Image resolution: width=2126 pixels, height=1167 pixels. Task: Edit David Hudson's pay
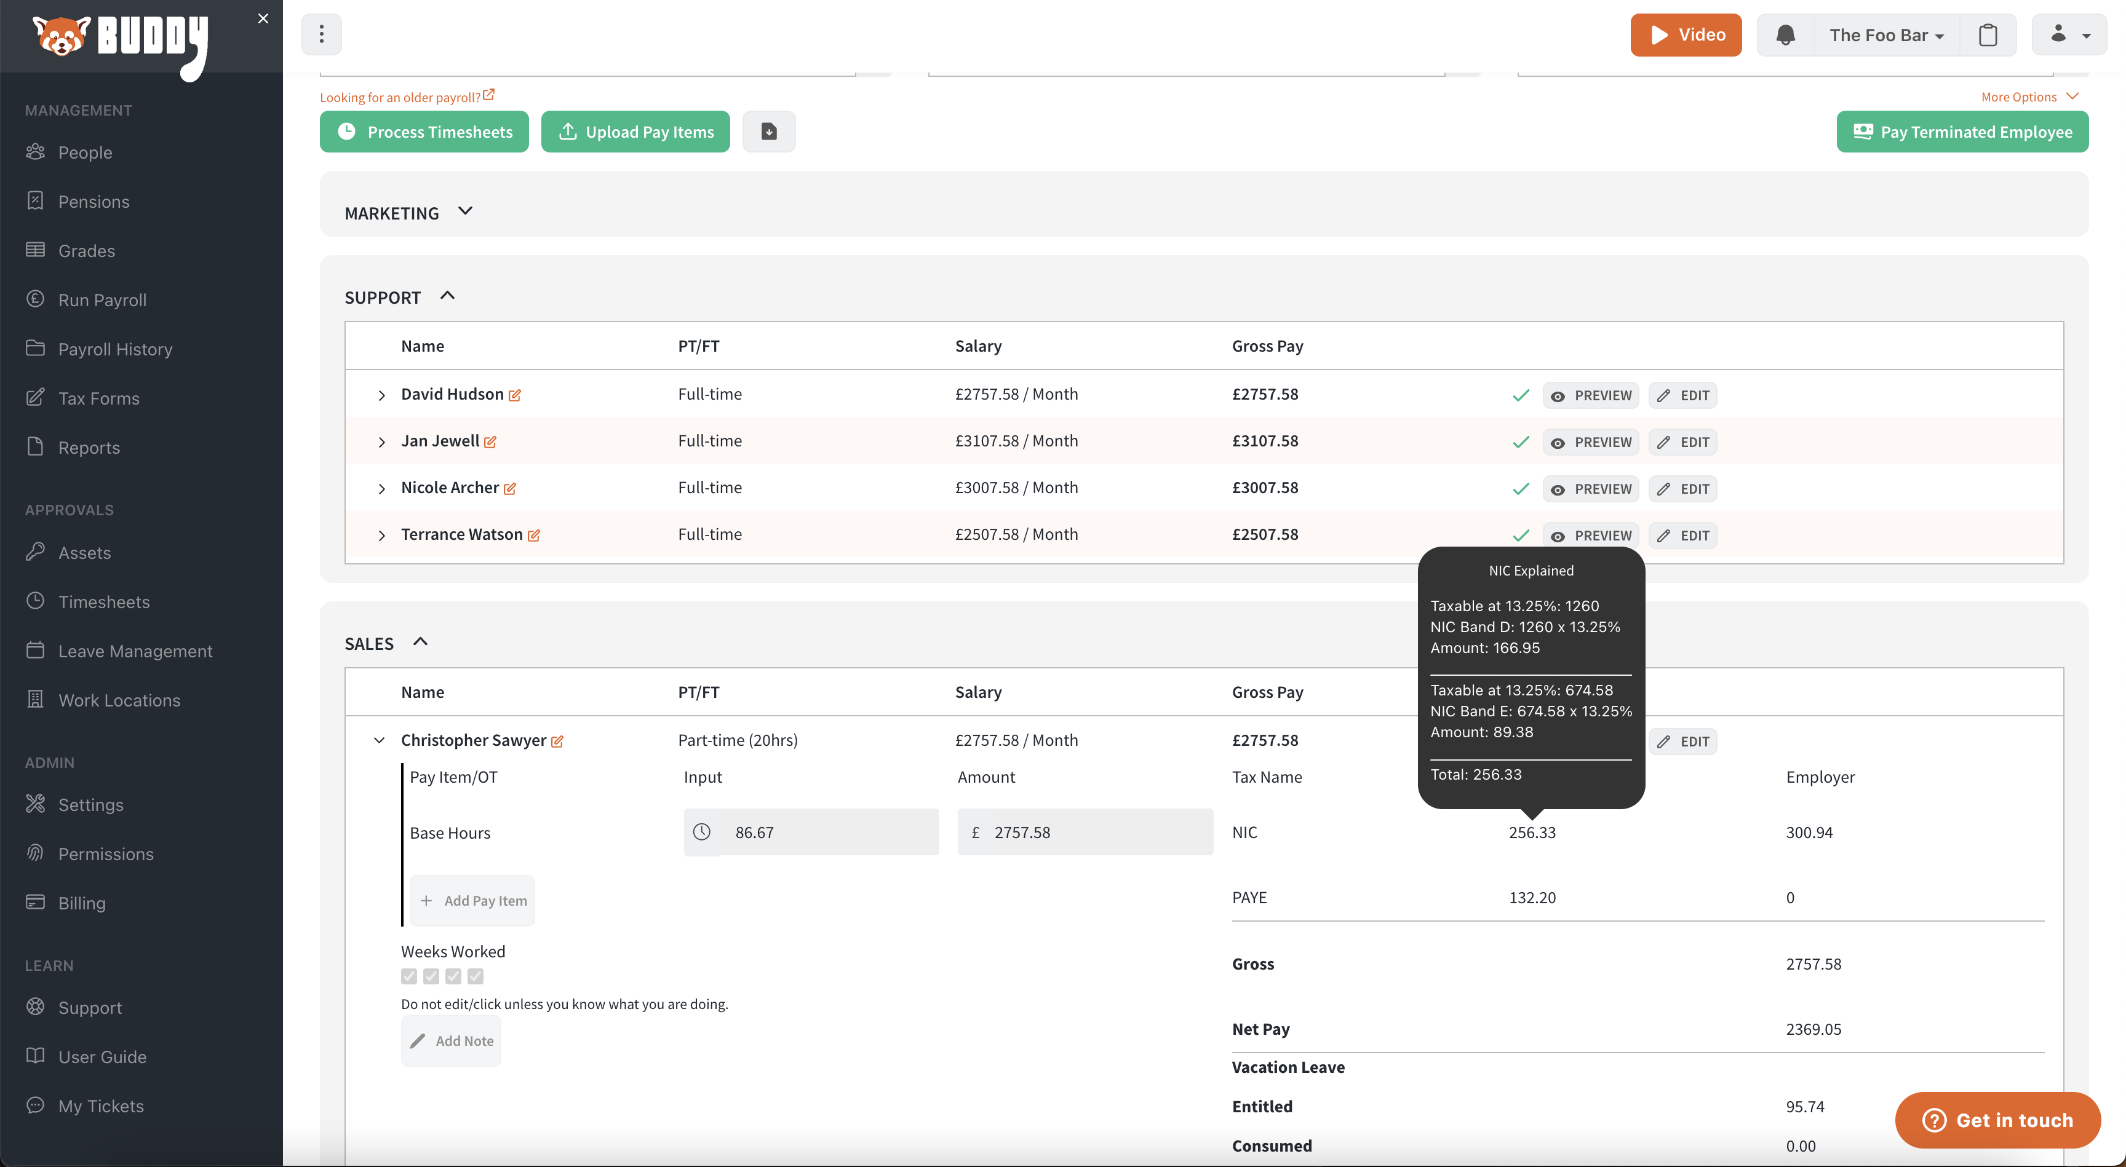pos(1683,396)
